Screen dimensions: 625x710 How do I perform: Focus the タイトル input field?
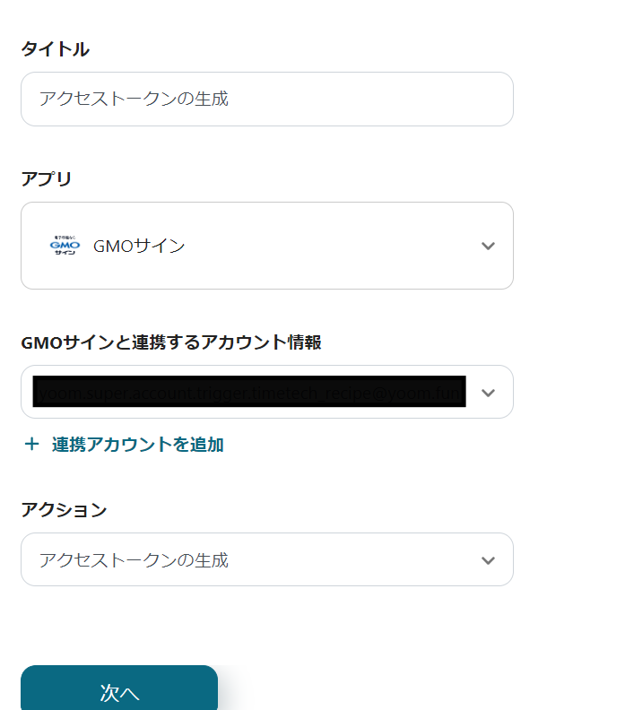pos(267,99)
